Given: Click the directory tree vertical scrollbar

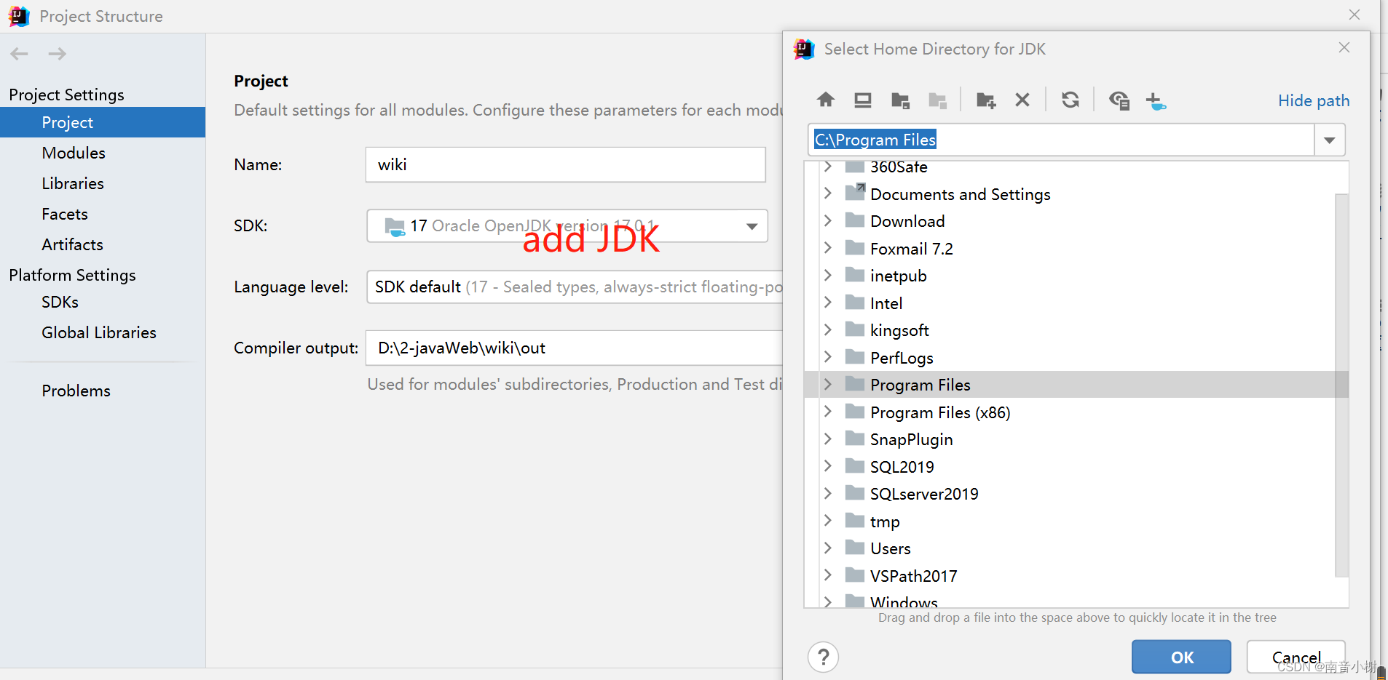Looking at the screenshot, I should click(1342, 385).
